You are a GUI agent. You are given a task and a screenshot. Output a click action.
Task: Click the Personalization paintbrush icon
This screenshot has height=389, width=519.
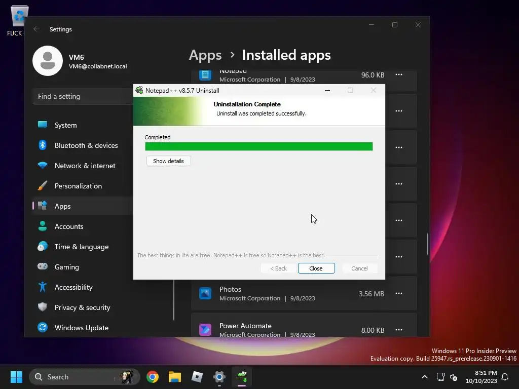pyautogui.click(x=43, y=185)
